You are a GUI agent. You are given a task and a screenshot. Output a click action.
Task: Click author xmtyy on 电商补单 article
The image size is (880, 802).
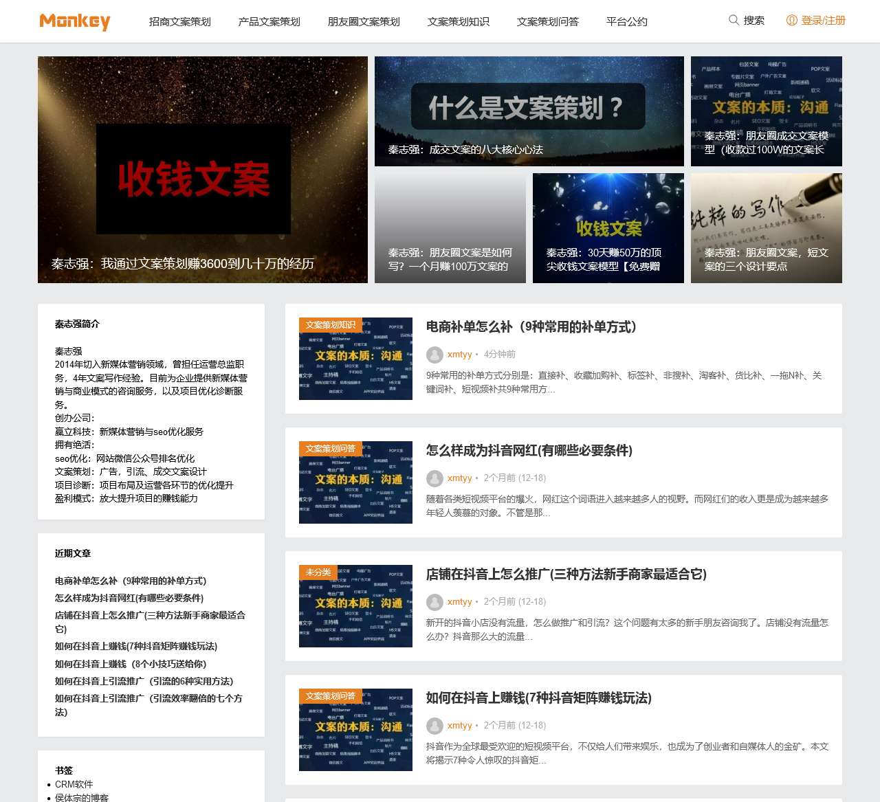[460, 355]
